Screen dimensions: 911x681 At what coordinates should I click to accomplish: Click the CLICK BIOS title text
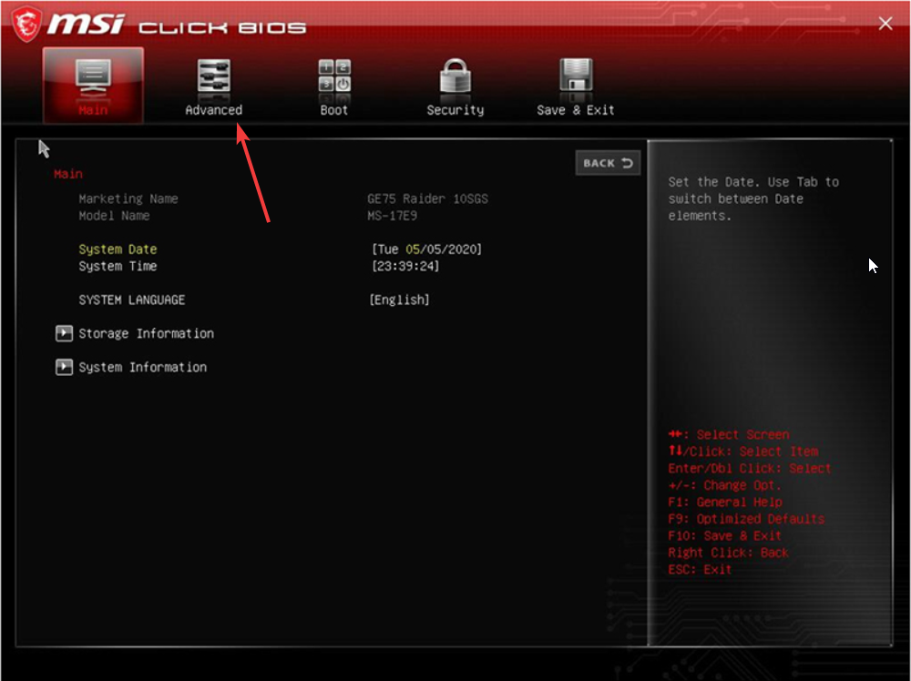point(222,27)
